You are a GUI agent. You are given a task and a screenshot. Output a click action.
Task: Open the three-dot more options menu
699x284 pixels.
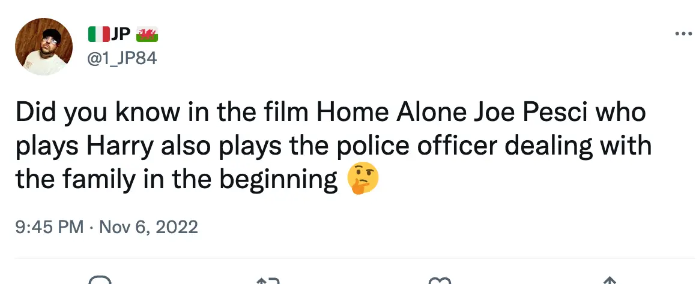click(x=683, y=34)
